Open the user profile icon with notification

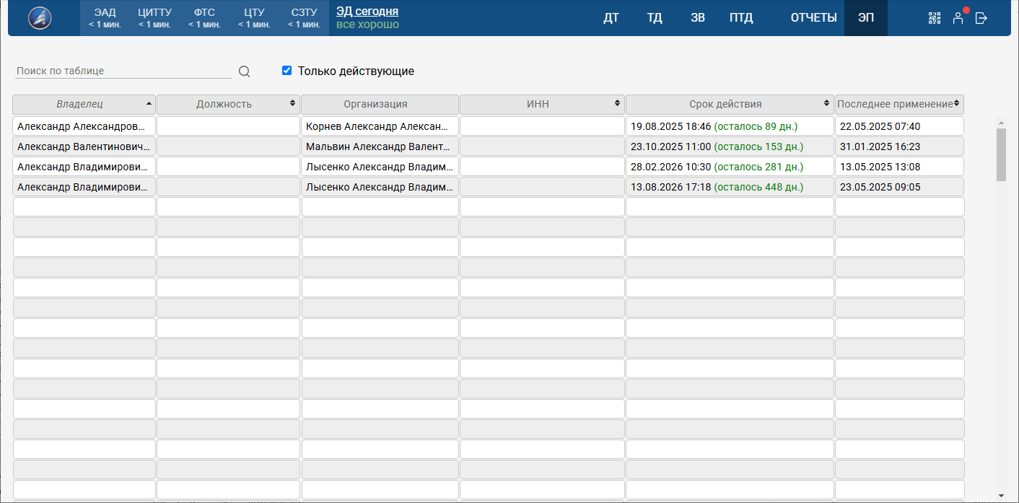coord(958,18)
